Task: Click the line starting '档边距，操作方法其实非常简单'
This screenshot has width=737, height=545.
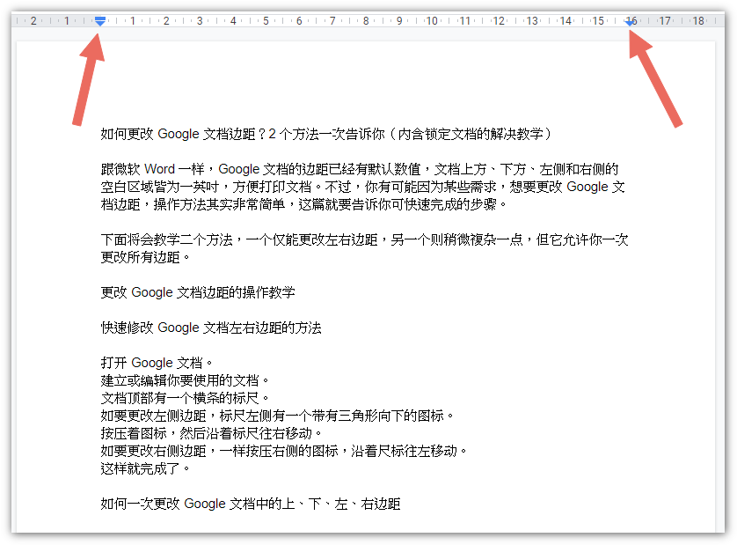Action: coord(303,204)
